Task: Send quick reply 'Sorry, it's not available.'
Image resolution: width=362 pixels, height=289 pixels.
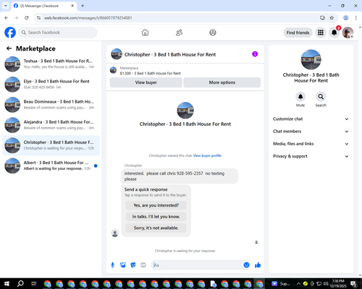Action: tap(156, 228)
